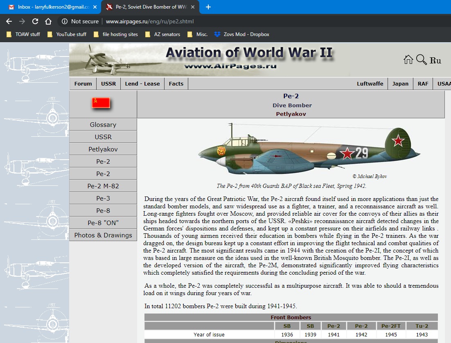
Task: Open the USSR top navigation item
Action: [108, 84]
